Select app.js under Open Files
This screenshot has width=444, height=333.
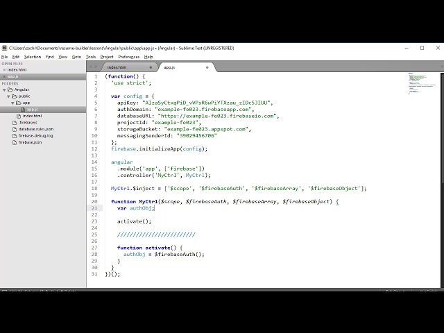coord(12,76)
